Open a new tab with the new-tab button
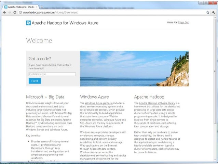 coord(41,7)
